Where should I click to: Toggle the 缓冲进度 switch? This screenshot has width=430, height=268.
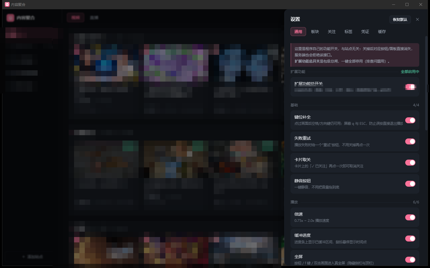[x=410, y=239]
